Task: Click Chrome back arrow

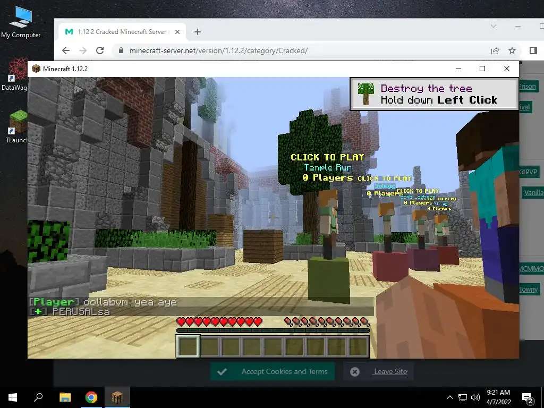Action: coord(66,50)
